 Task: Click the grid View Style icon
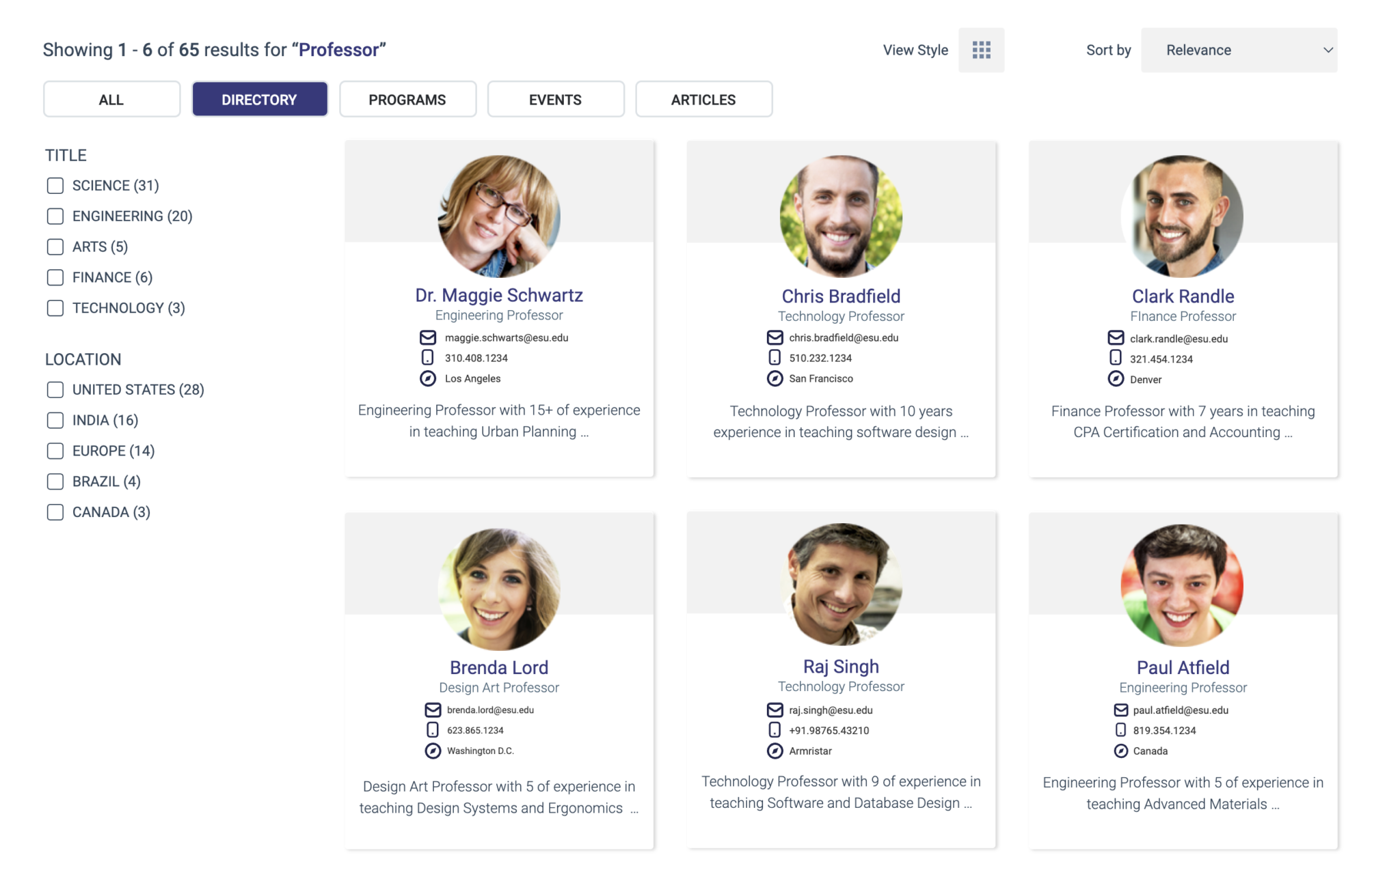tap(981, 49)
